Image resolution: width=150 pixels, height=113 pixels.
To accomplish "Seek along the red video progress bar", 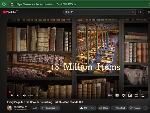I will [77, 92].
